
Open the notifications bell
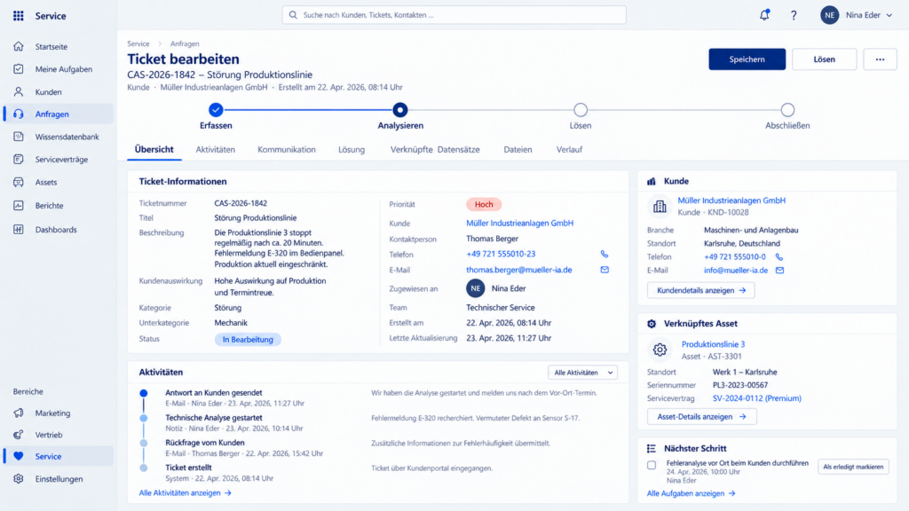pos(764,15)
